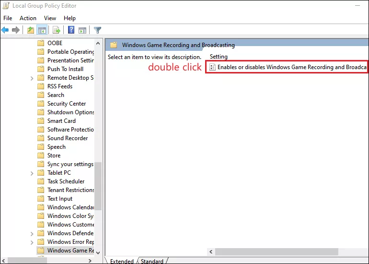Viewport: 369px width, 264px height.
Task: Click the Search folder icon
Action: tap(41, 95)
